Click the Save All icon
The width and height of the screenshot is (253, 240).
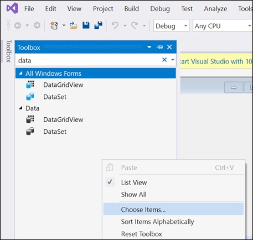click(x=99, y=25)
